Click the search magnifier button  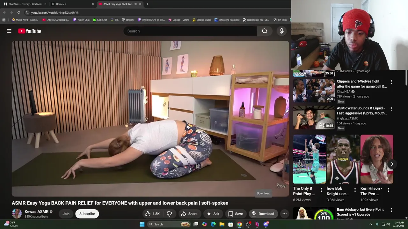pyautogui.click(x=265, y=31)
